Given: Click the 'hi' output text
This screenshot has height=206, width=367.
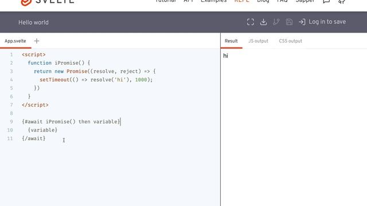Looking at the screenshot, I should click(225, 56).
